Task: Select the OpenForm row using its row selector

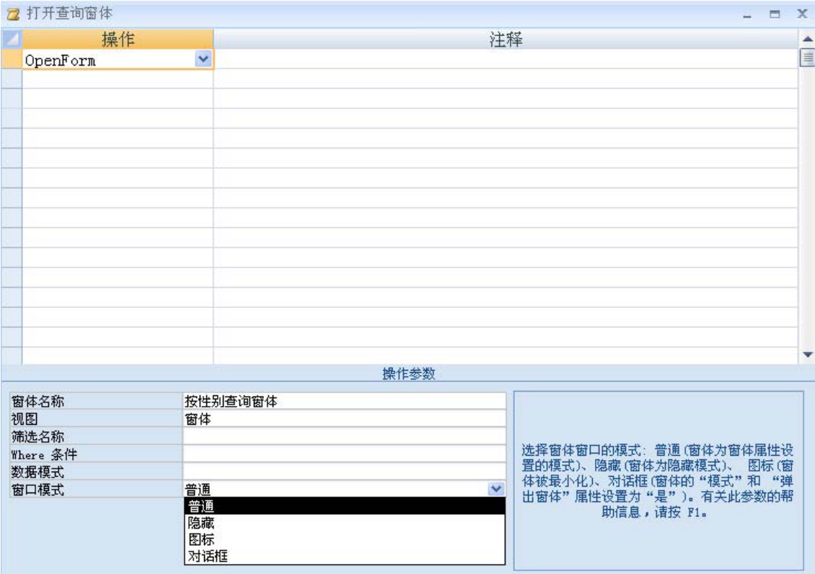Action: (x=11, y=60)
